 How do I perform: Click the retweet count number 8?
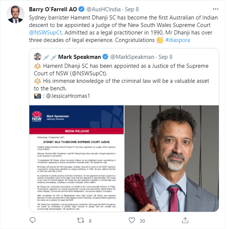[x=90, y=221]
